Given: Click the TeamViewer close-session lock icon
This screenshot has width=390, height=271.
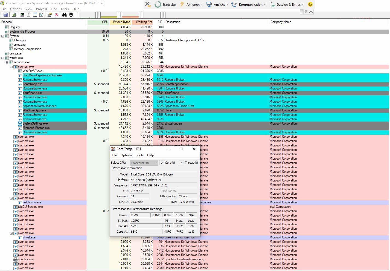Looking at the screenshot, I should coord(148,4).
